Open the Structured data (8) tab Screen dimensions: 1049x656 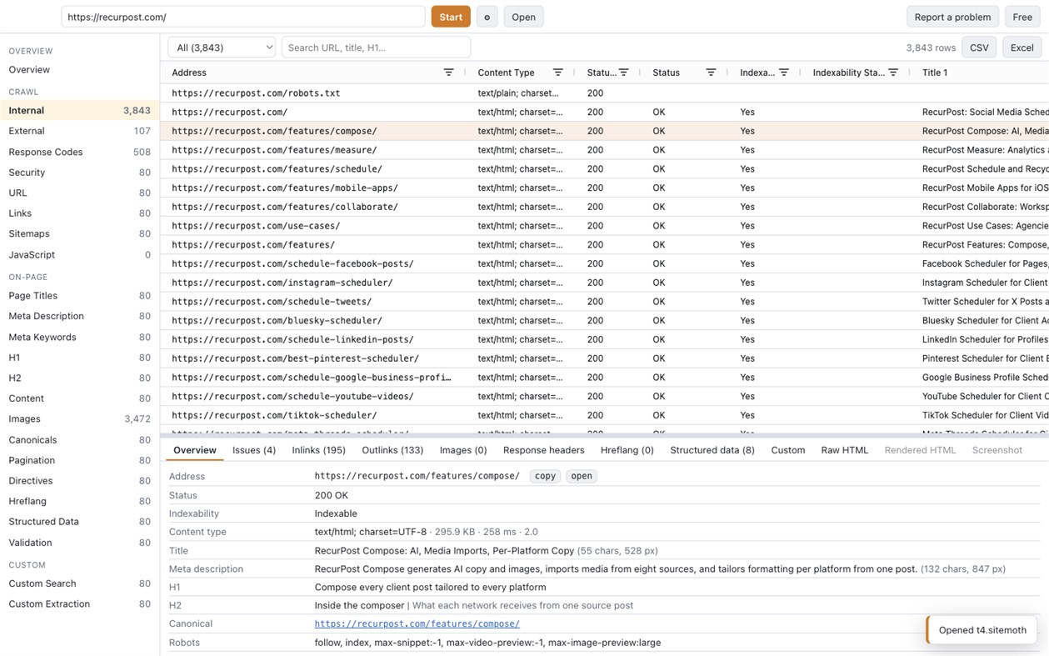tap(712, 450)
